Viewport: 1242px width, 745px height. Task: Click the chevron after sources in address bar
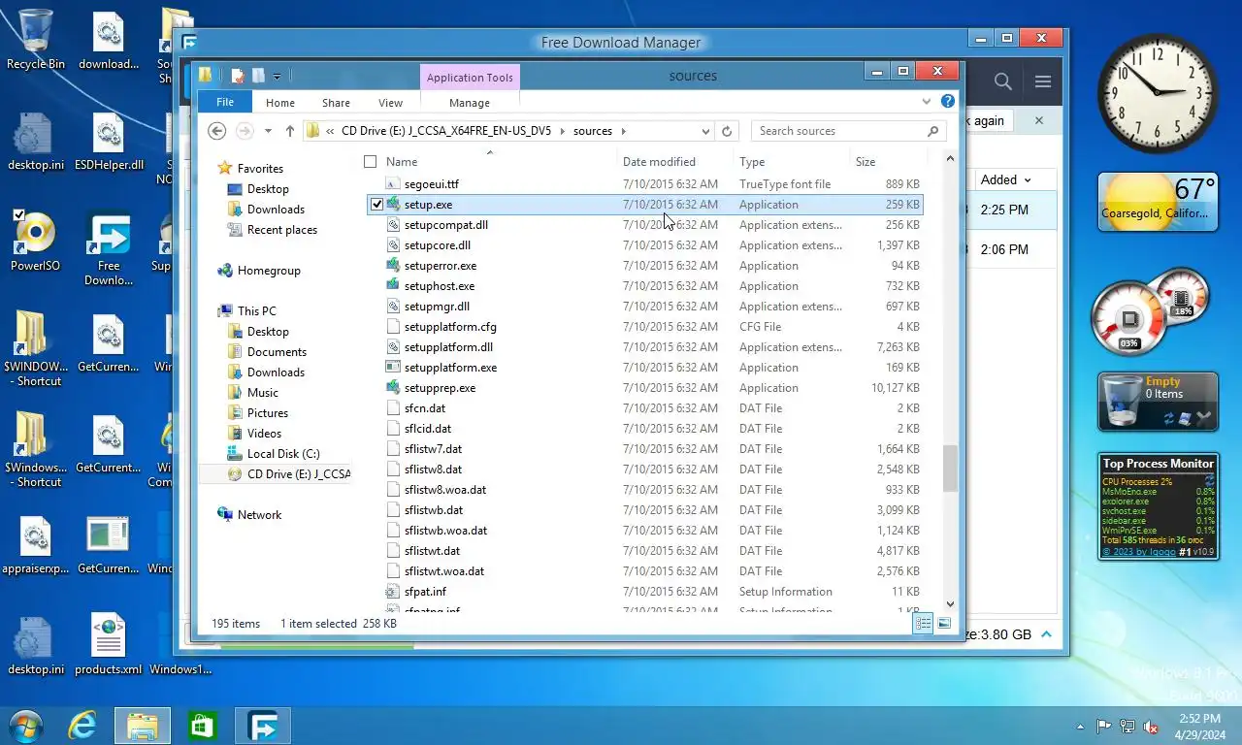tap(623, 131)
